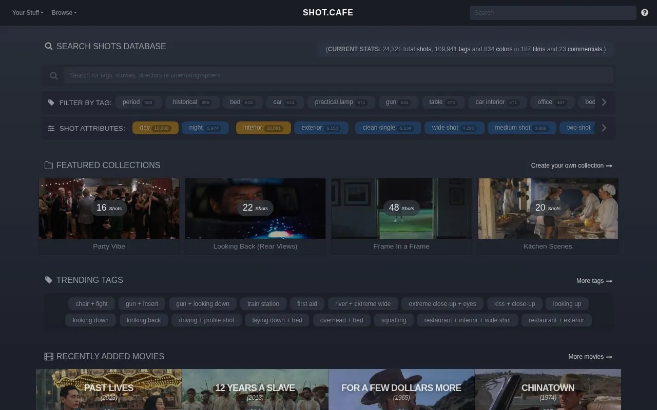Viewport: 657px width, 410px height.
Task: Select the driving + profile shot trending tag
Action: [x=206, y=320]
